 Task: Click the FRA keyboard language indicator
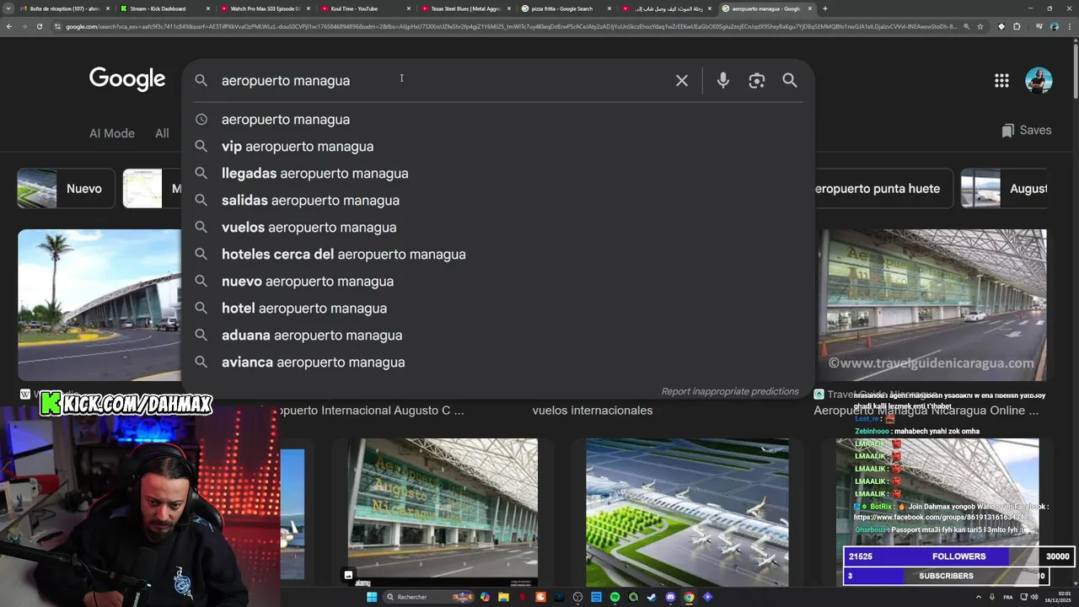[x=1008, y=597]
